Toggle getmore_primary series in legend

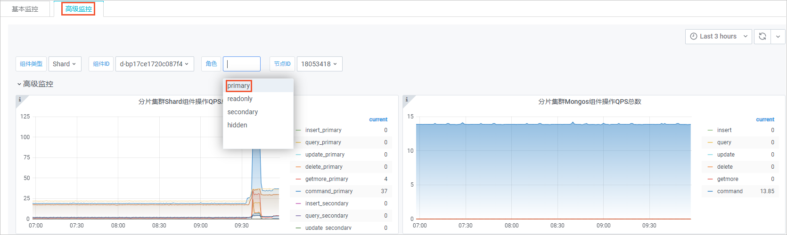(327, 179)
